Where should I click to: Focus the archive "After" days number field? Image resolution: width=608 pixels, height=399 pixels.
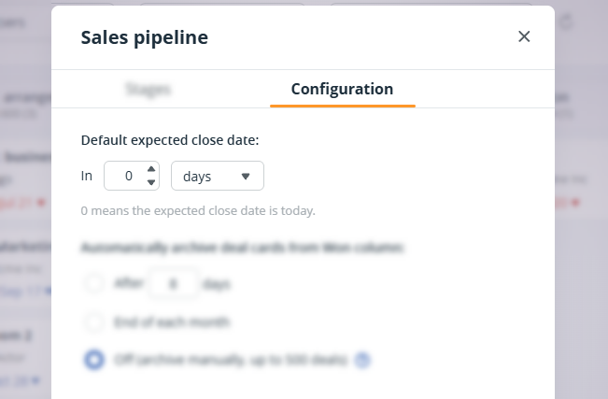(174, 284)
